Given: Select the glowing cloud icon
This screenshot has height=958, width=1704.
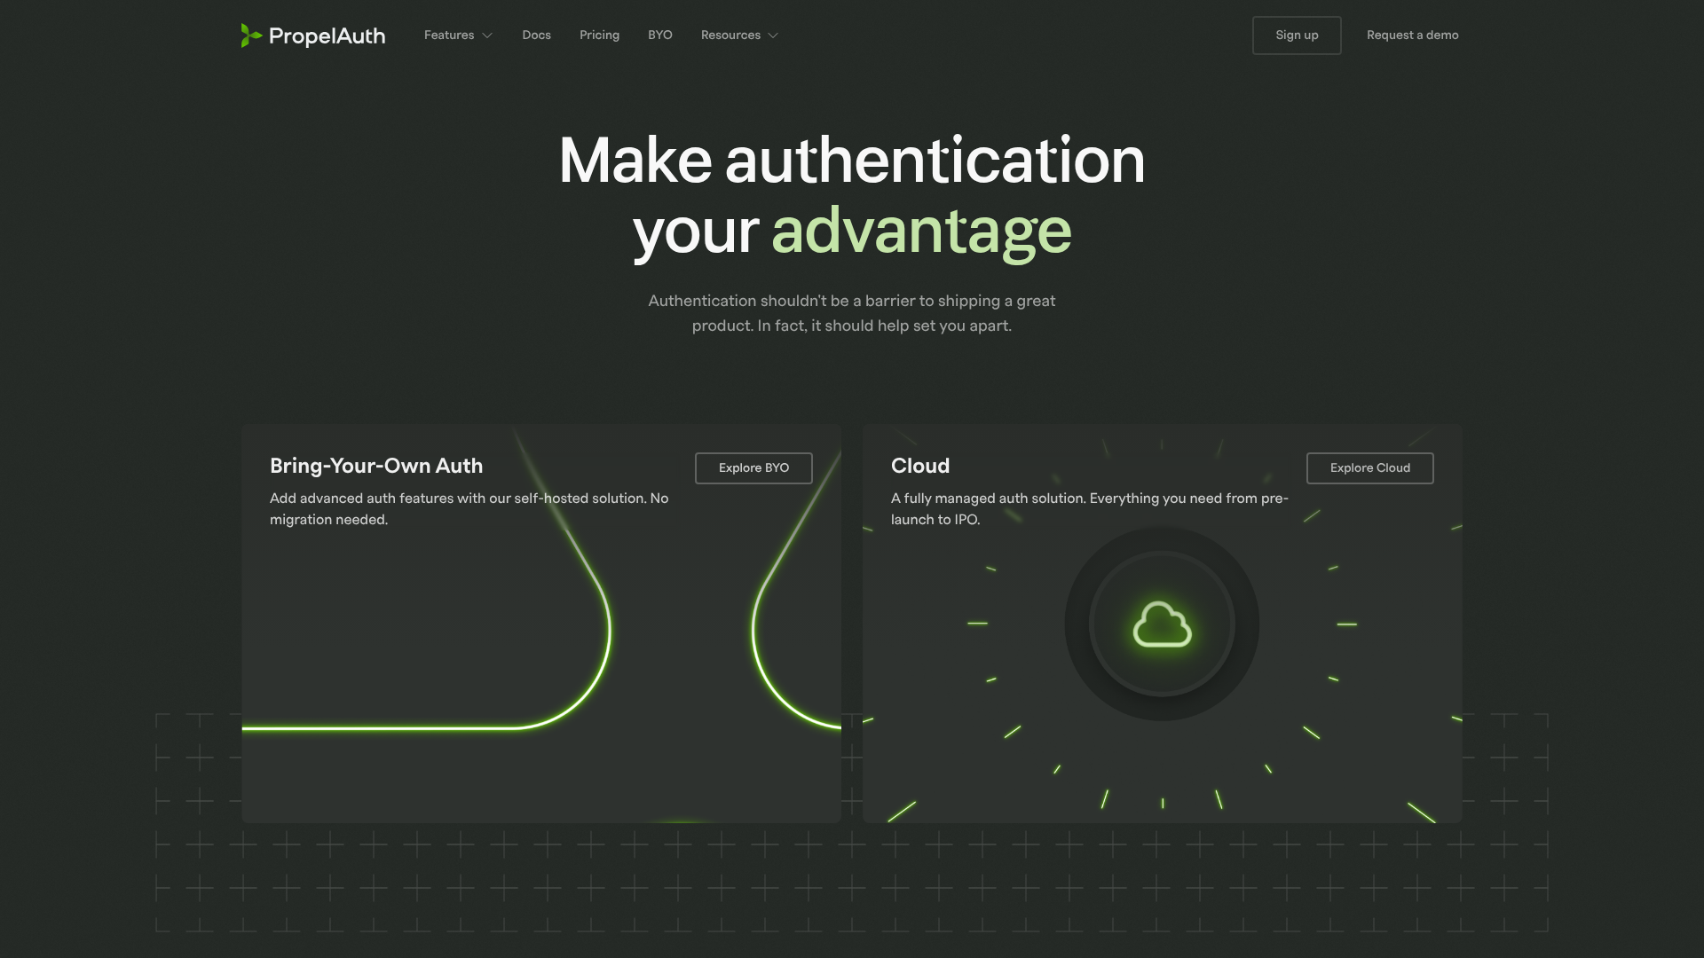Looking at the screenshot, I should click(1163, 624).
